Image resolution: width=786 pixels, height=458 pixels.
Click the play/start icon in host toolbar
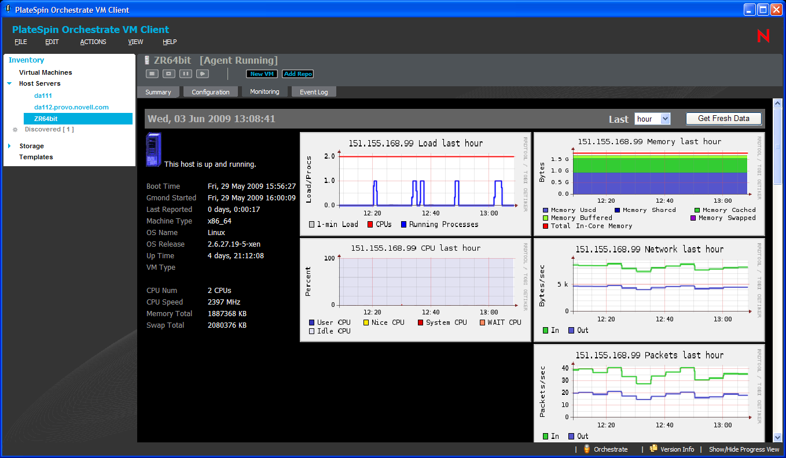tap(202, 74)
